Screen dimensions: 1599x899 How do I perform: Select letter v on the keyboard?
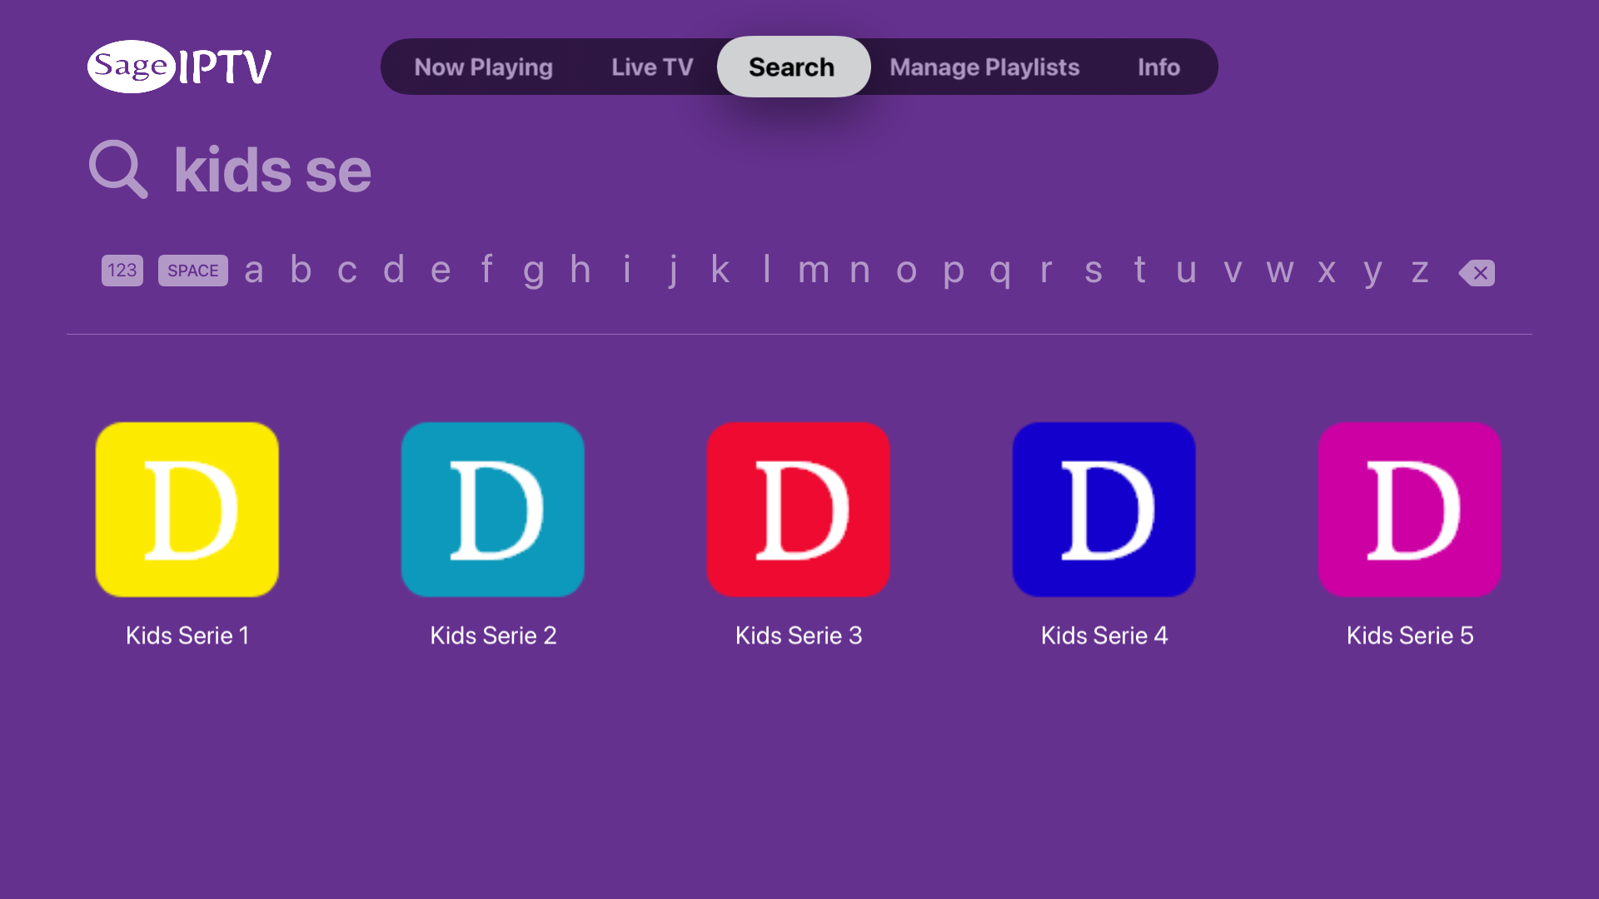coord(1233,271)
